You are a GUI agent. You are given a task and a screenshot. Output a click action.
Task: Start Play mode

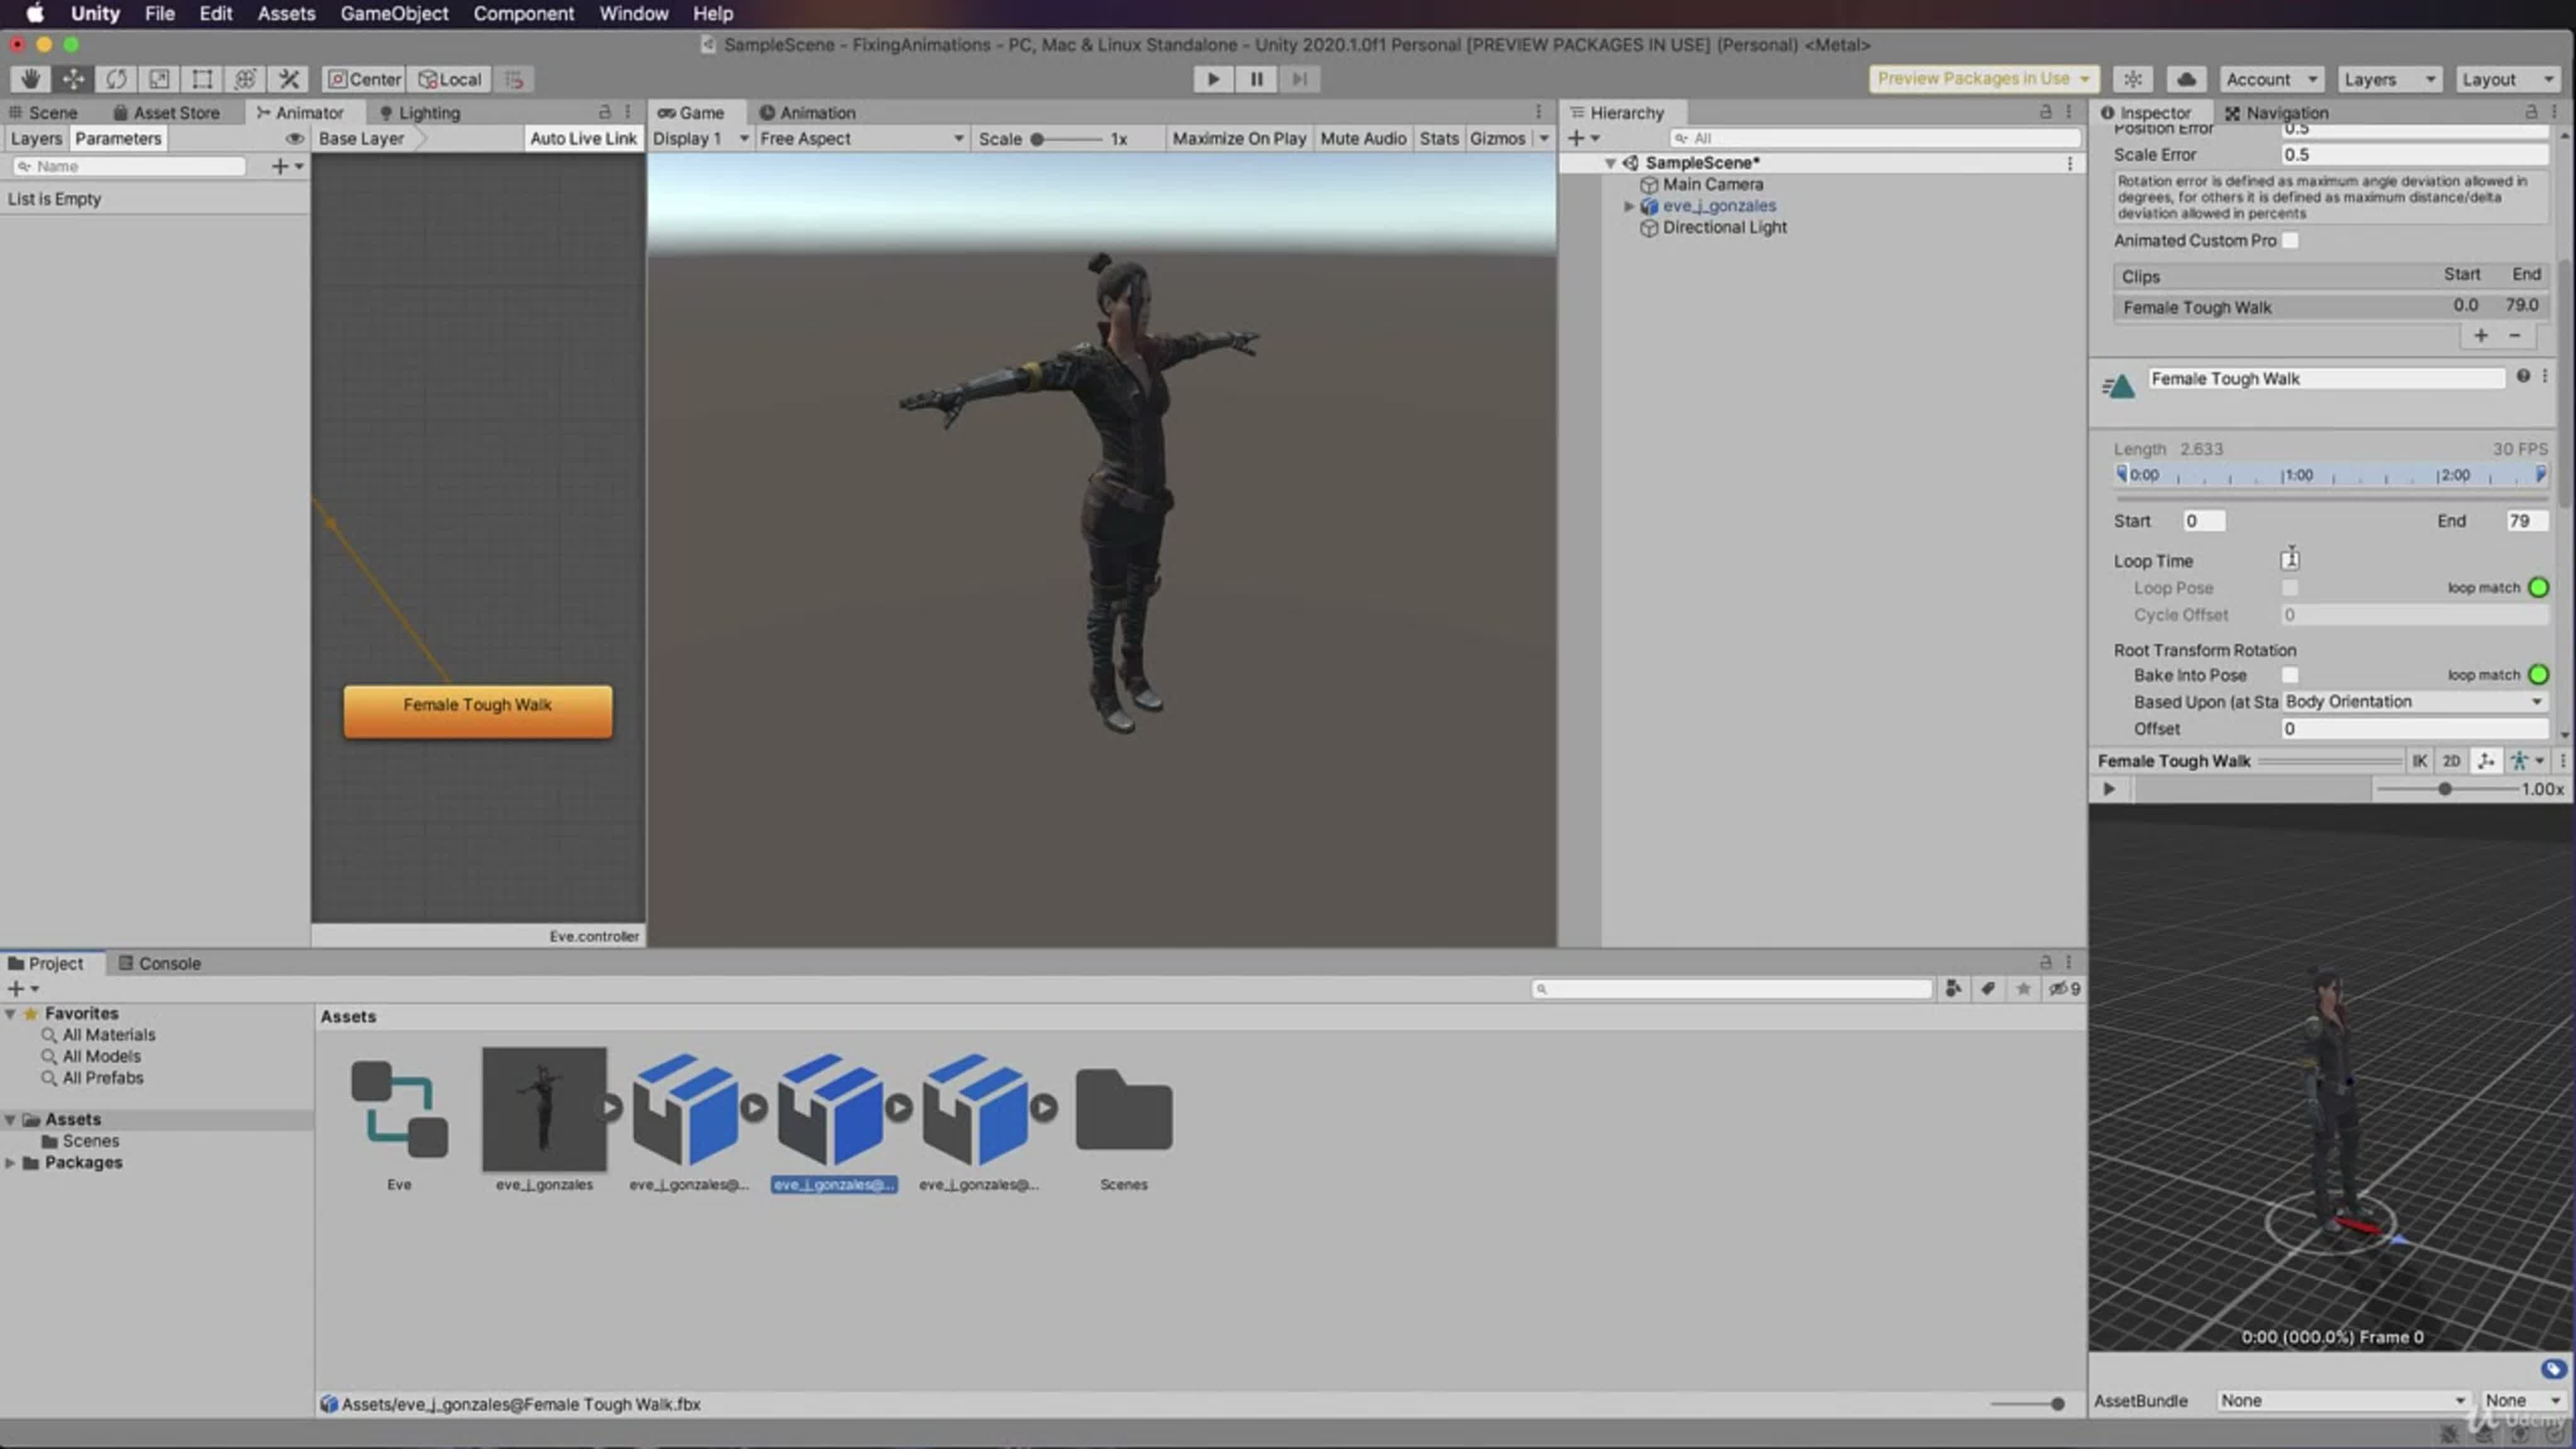coord(1213,79)
